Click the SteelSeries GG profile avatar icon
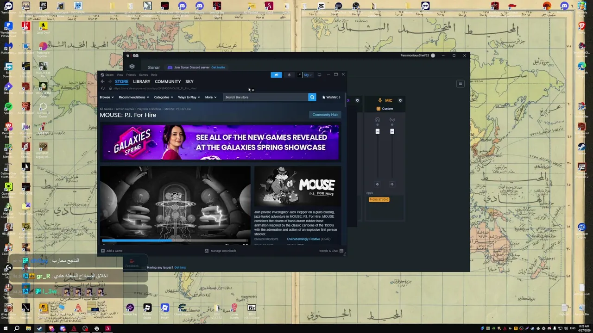The image size is (593, 333). pos(433,55)
